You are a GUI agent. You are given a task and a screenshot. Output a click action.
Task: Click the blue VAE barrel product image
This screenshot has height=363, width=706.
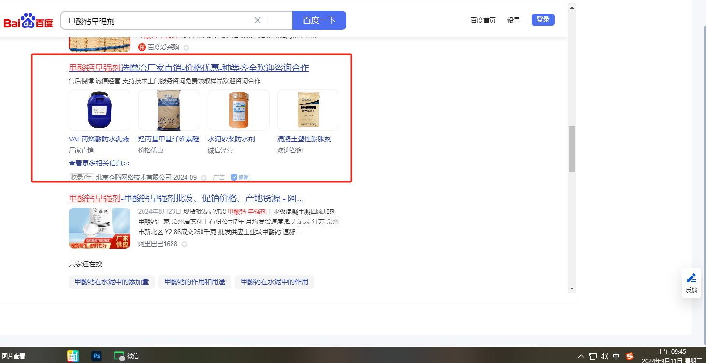click(x=100, y=110)
